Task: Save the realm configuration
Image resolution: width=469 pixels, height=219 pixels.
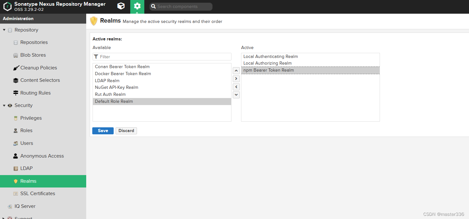Action: (x=103, y=131)
